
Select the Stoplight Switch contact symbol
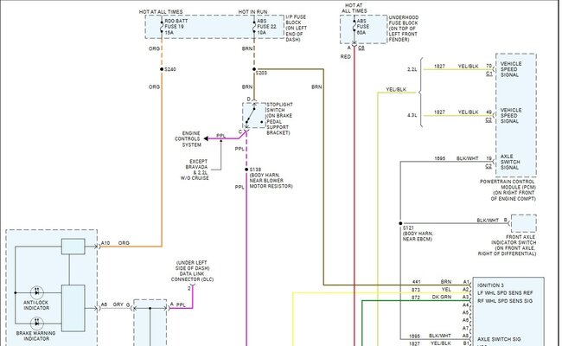tap(254, 115)
